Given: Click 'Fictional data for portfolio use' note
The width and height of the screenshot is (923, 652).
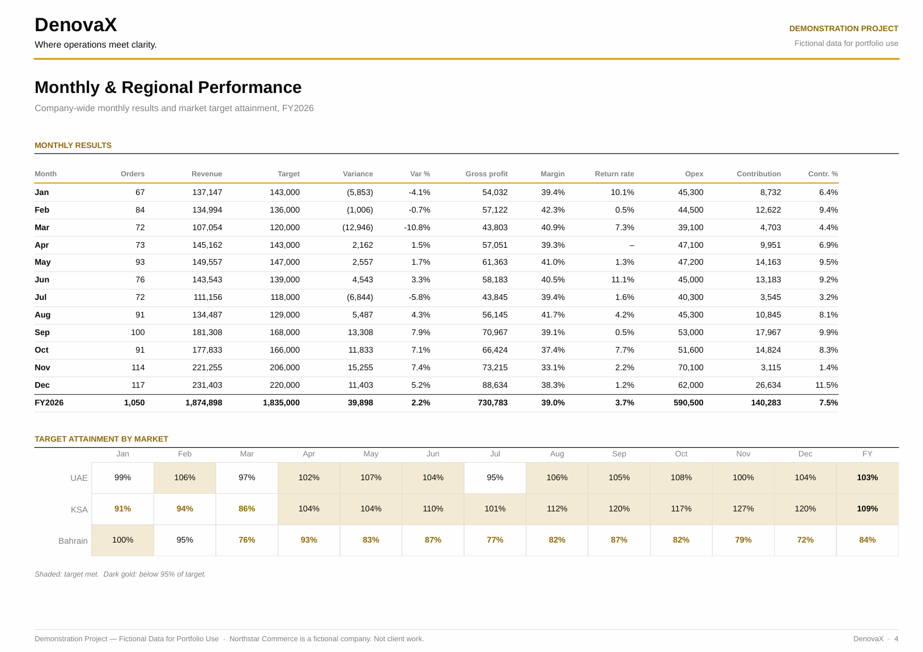Looking at the screenshot, I should coord(846,43).
